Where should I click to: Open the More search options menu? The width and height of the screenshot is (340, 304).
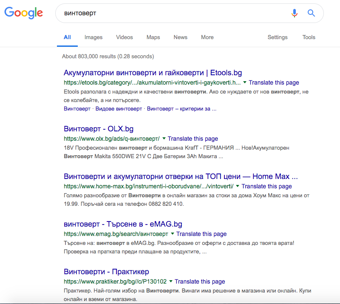(207, 37)
